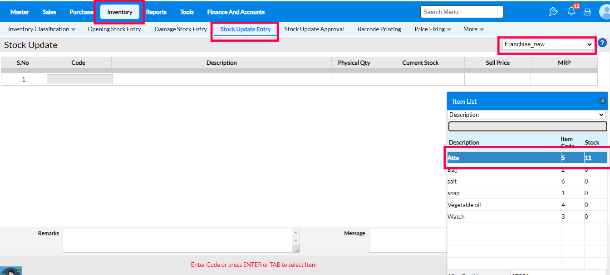610x275 pixels.
Task: Go to Opening Stock Entry tab
Action: click(114, 29)
